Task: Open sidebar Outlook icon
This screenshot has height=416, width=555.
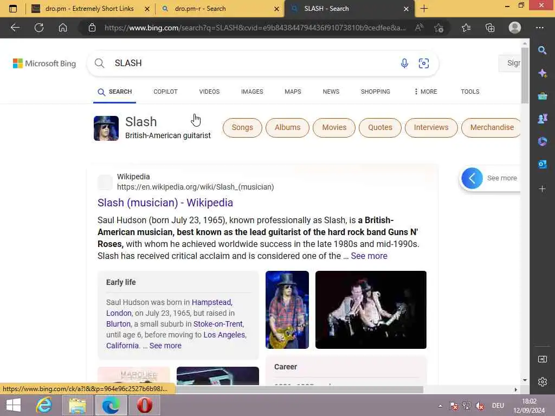Action: [542, 164]
